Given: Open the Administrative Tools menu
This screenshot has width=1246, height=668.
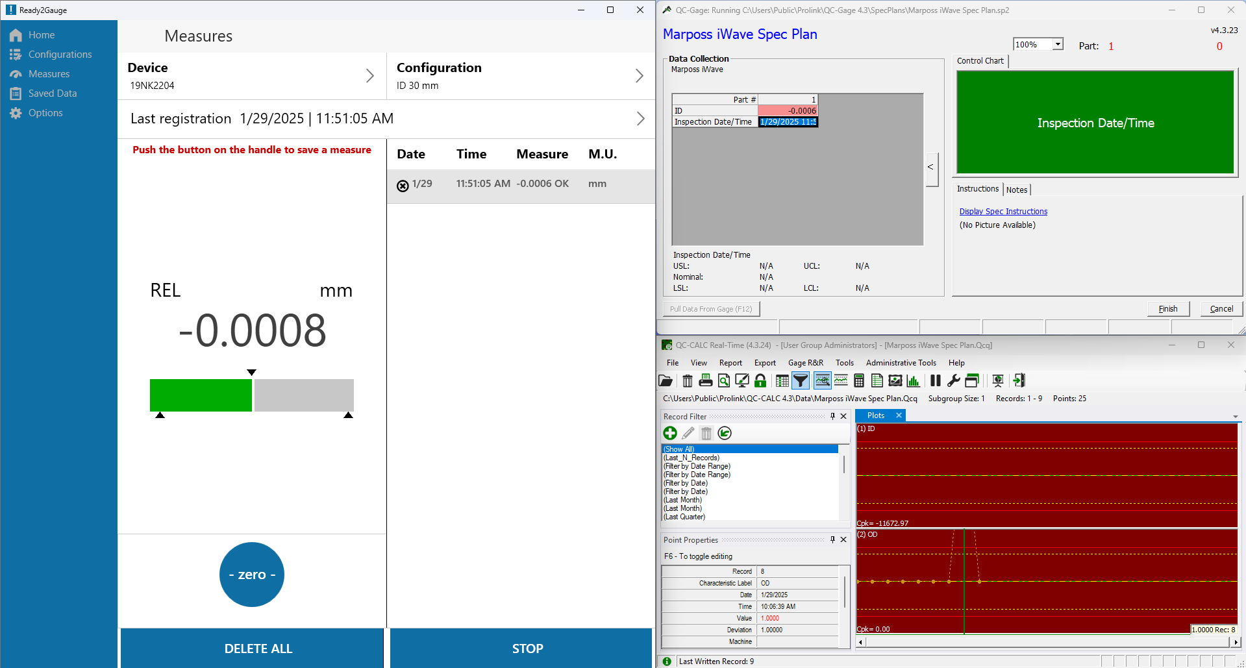Looking at the screenshot, I should click(x=901, y=363).
